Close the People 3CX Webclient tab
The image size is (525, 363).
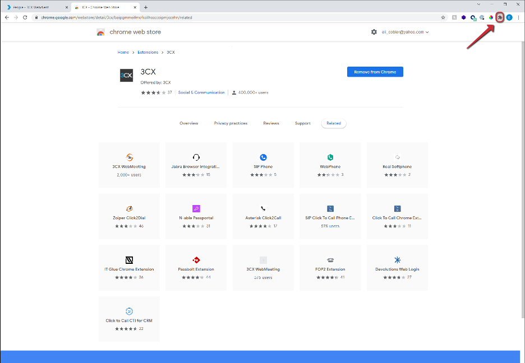pyautogui.click(x=66, y=7)
